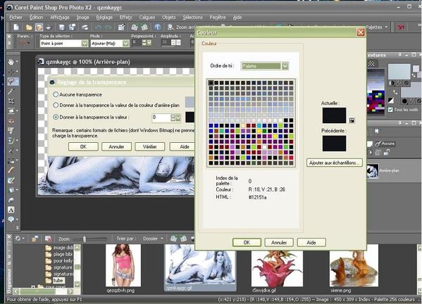Toggle the 'Tous les outils' checkbox
The height and width of the screenshot is (304, 422).
click(390, 110)
